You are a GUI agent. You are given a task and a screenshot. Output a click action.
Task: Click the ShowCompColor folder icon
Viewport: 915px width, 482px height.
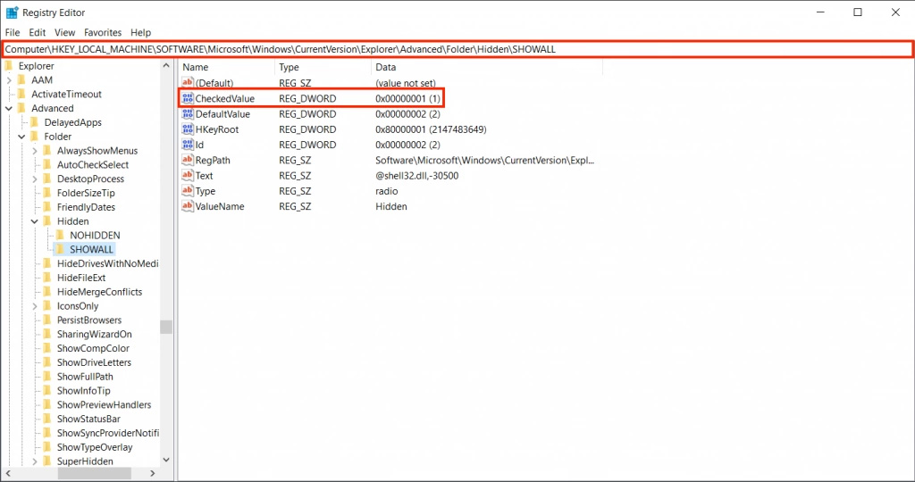coord(47,348)
